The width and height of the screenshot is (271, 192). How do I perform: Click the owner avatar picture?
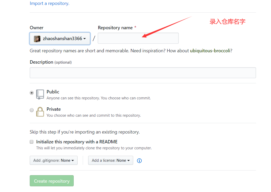37,39
